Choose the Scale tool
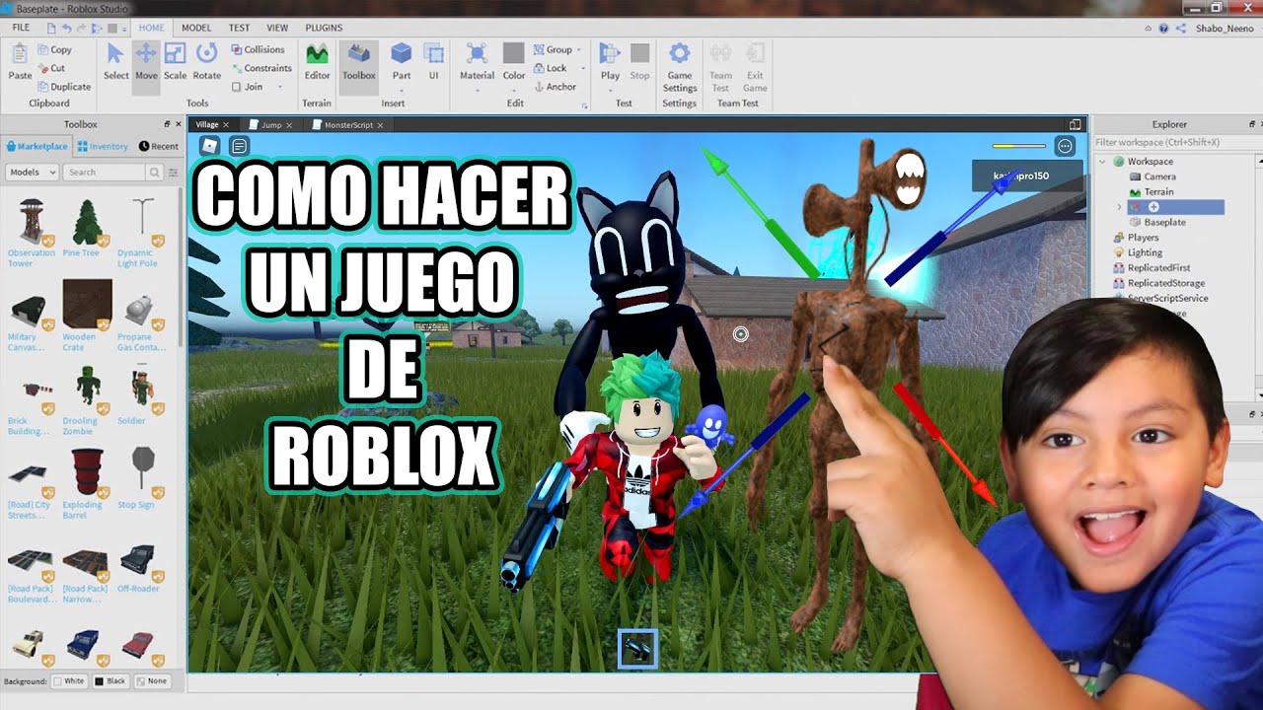 [x=175, y=61]
